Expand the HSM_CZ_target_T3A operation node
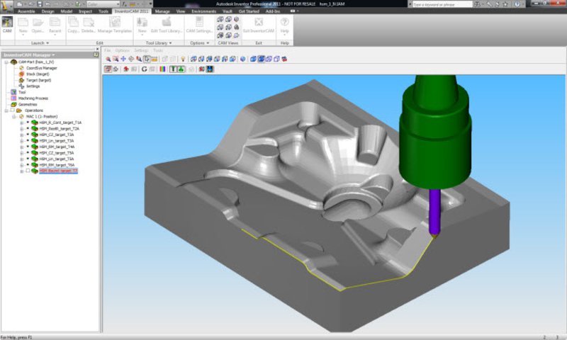Screen dimensions: 567x340 (x=22, y=135)
